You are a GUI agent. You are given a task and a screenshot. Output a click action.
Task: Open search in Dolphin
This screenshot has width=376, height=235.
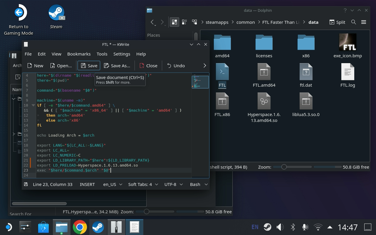point(354,22)
